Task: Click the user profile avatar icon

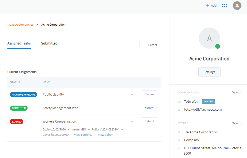Action: coord(237,6)
